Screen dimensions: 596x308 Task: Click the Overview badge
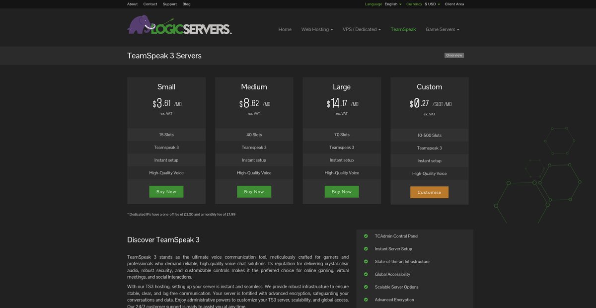tap(454, 55)
